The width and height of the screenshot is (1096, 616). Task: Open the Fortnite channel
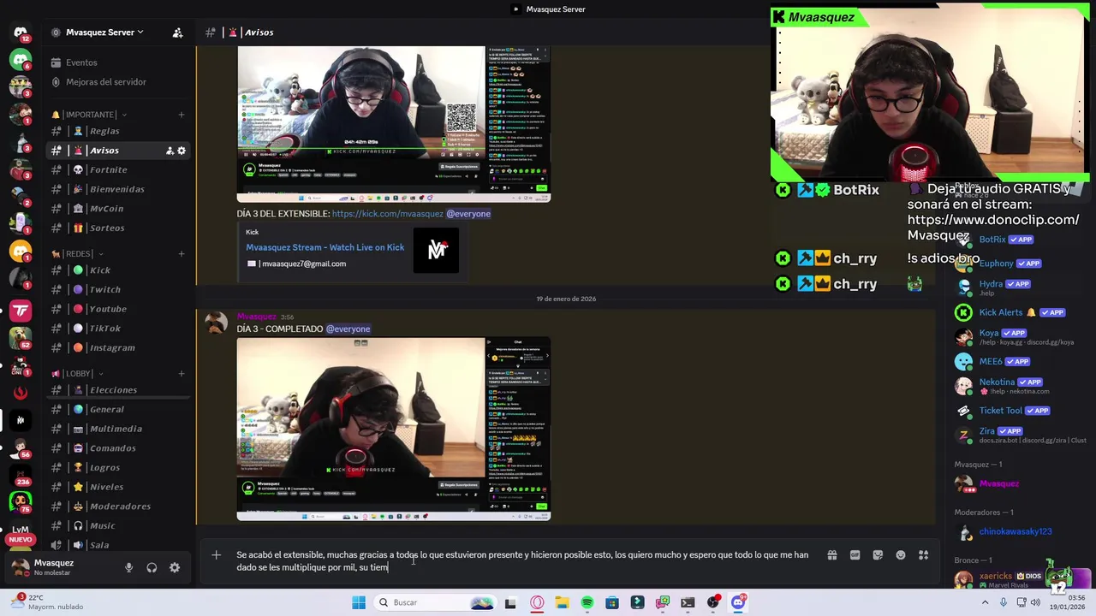(116, 169)
